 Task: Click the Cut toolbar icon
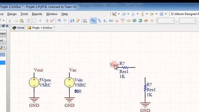10,21
